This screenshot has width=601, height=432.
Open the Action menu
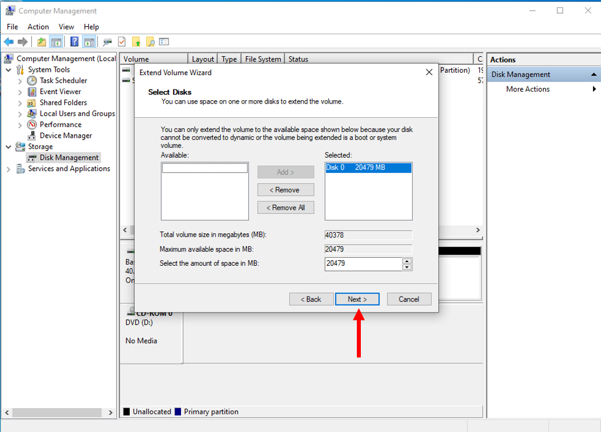pos(38,27)
